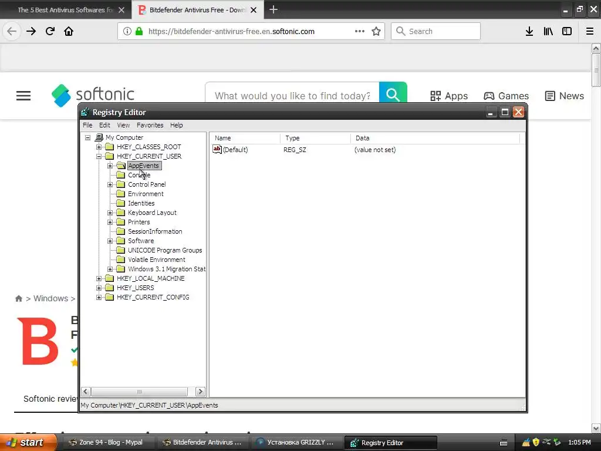Open the Firefox hamburger menu
Viewport: 601px width, 451px height.
click(x=589, y=31)
